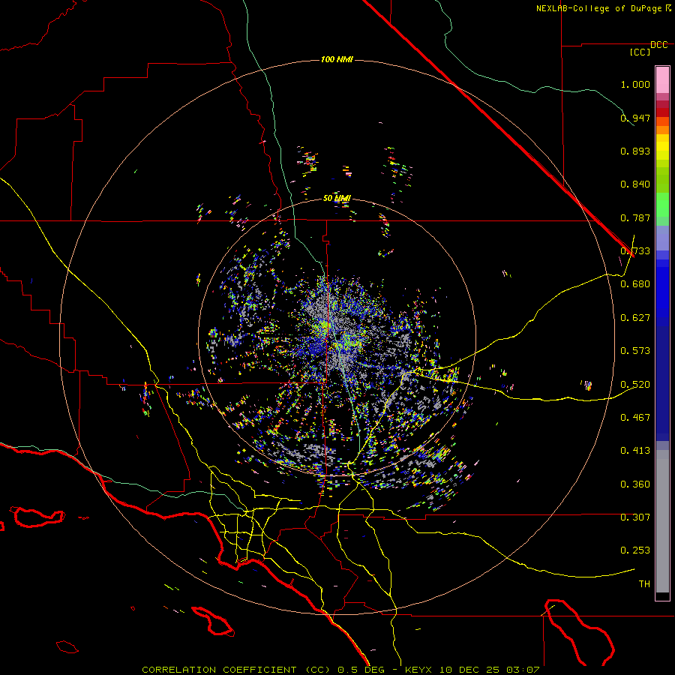675x675 pixels.
Task: Click the 0.840 legend value
Action: (635, 184)
